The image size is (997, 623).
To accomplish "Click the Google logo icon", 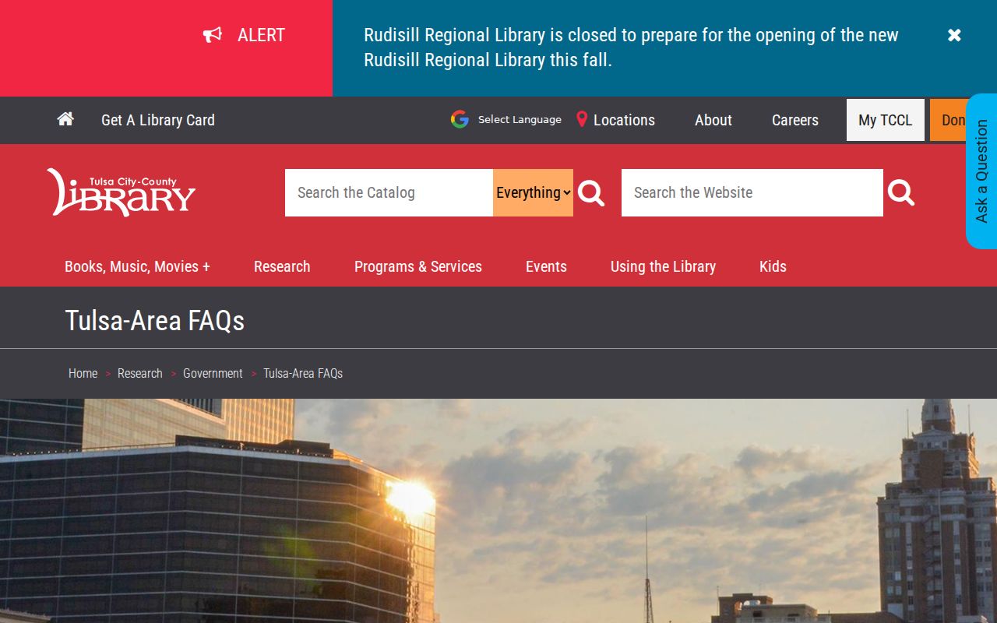I will point(460,119).
